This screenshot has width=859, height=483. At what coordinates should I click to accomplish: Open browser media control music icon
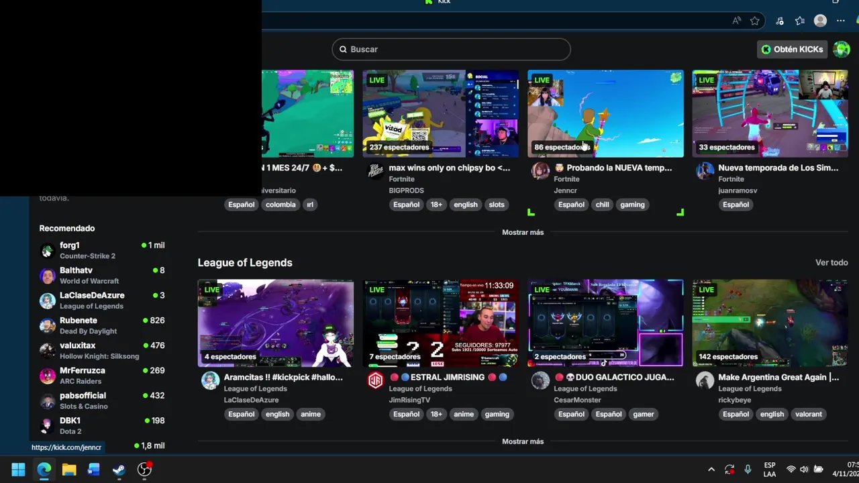click(780, 21)
